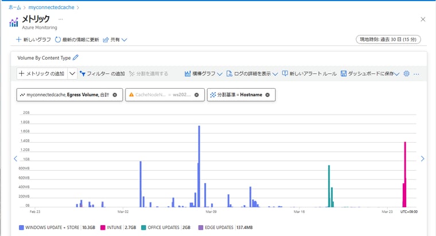Click the INTUNE legend color swatch
This screenshot has height=236, width=436.
click(103, 227)
